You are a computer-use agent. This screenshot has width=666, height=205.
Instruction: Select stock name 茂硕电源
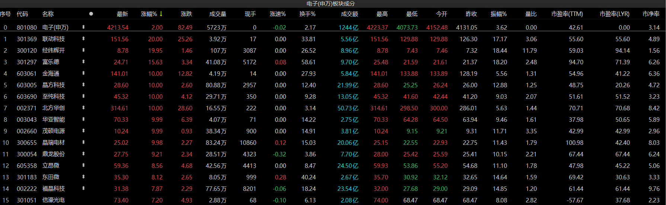54,131
